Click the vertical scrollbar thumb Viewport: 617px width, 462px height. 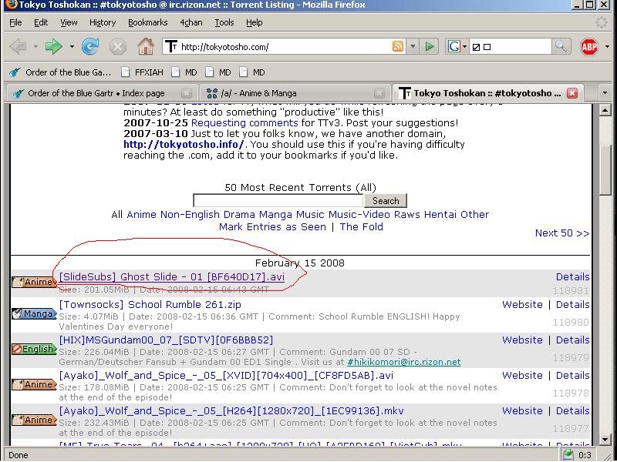tap(605, 169)
